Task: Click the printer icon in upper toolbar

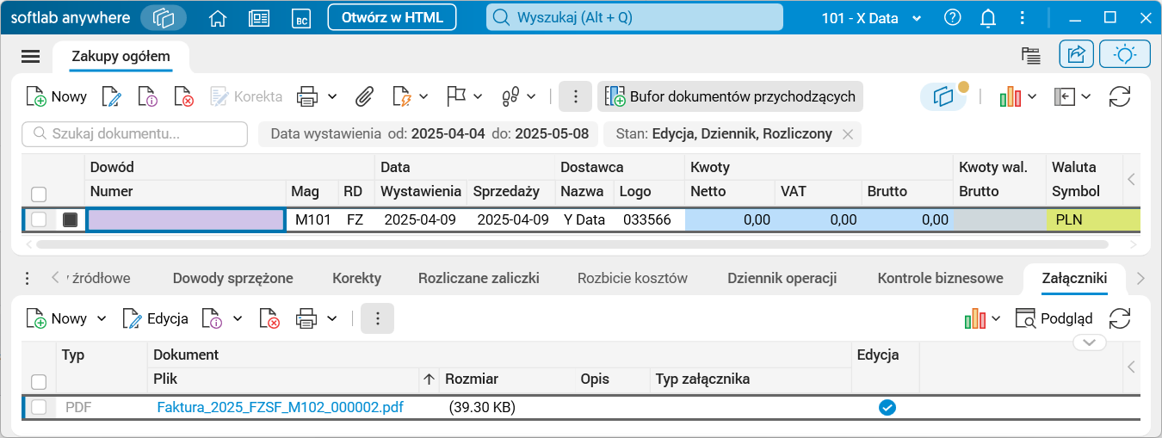Action: (x=307, y=96)
